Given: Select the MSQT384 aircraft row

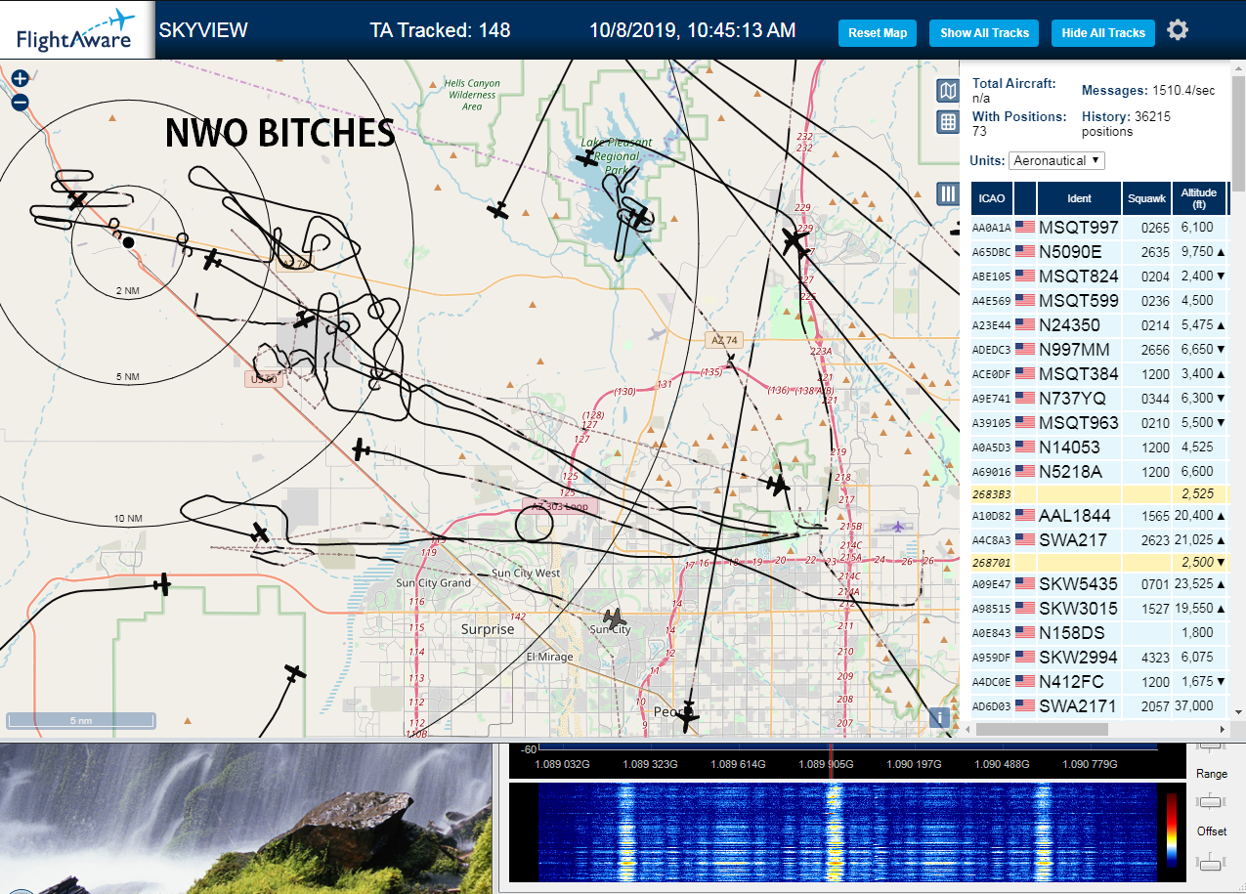Looking at the screenshot, I should tap(1098, 373).
